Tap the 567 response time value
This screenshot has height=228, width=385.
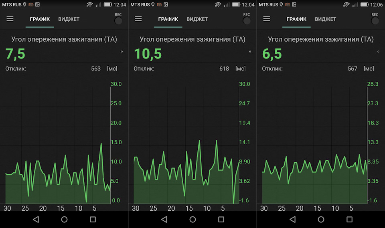(353, 69)
